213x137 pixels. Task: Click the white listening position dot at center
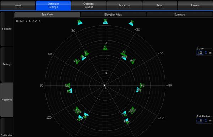[x=105, y=85]
